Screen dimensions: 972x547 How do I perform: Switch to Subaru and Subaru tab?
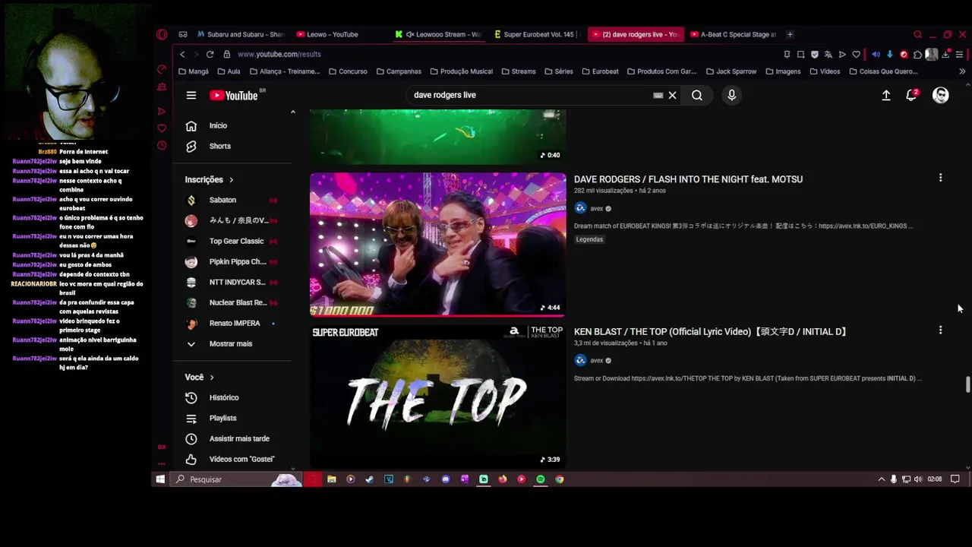click(x=240, y=34)
